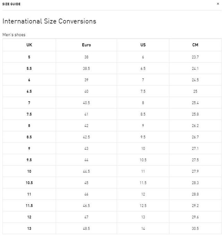Click the International Size Conversions heading
This screenshot has width=222, height=236.
49,21
